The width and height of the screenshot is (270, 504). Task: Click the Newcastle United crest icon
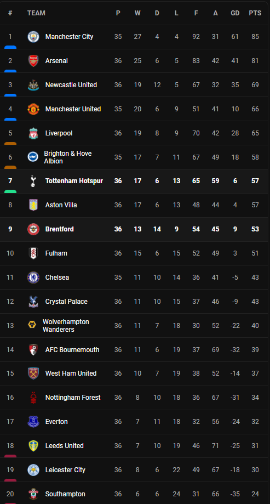coord(33,85)
